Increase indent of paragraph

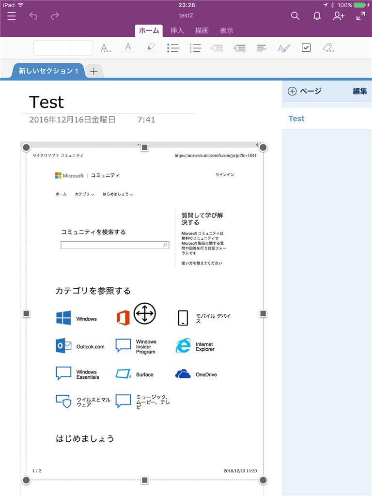[239, 48]
